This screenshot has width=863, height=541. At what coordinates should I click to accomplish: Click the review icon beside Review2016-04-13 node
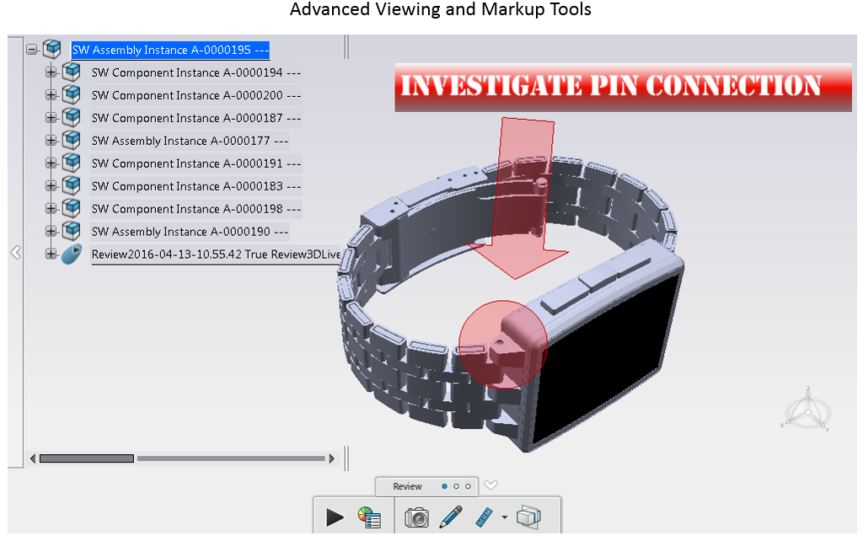click(72, 254)
